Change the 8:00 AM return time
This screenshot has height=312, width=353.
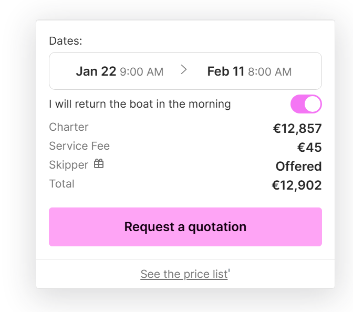pos(269,72)
